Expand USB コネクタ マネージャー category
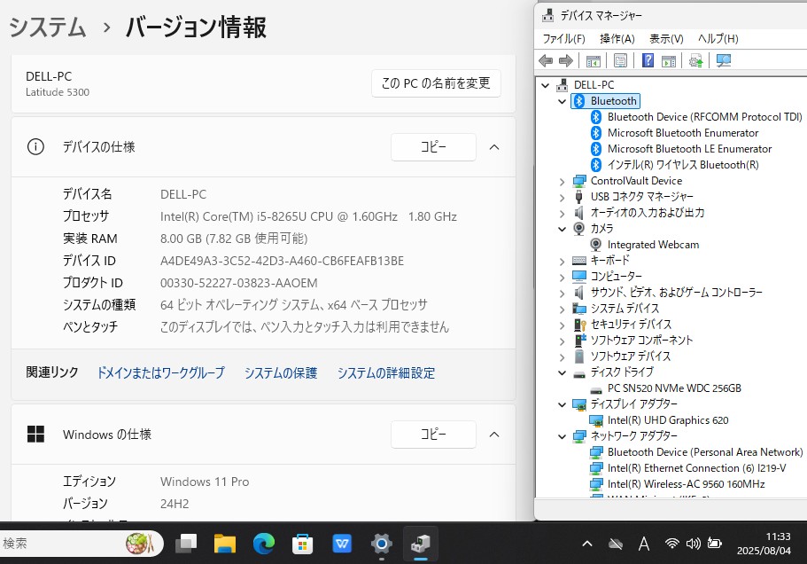This screenshot has width=807, height=564. (562, 197)
